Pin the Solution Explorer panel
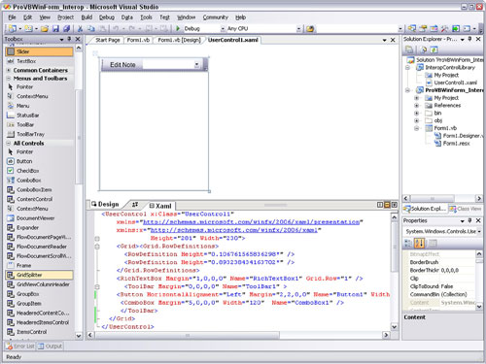This screenshot has width=486, height=364. tap(469, 39)
